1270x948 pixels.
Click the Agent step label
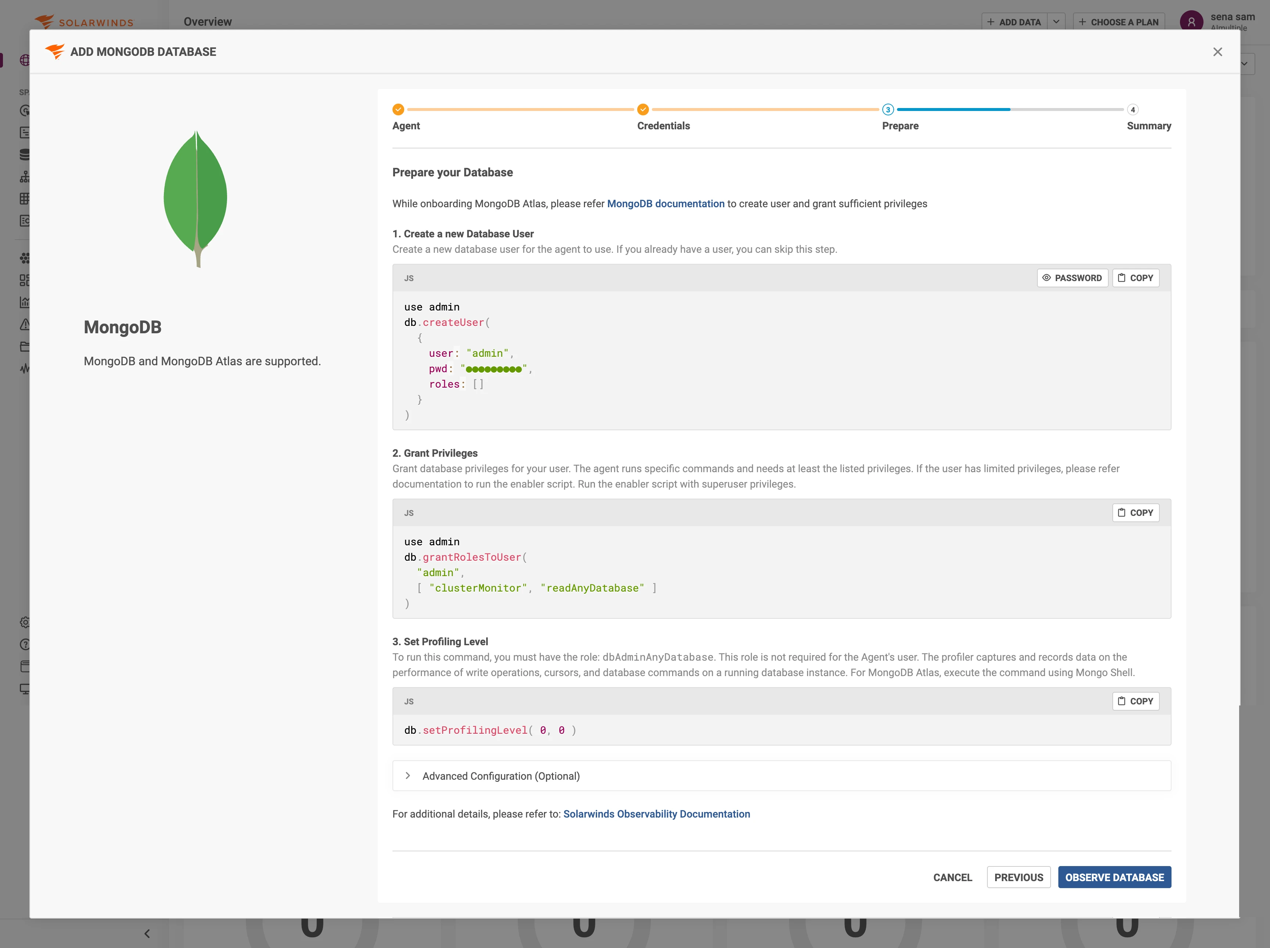click(x=406, y=126)
